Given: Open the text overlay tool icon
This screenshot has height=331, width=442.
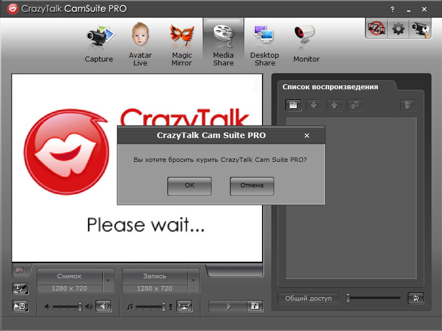Looking at the screenshot, I should (20, 288).
